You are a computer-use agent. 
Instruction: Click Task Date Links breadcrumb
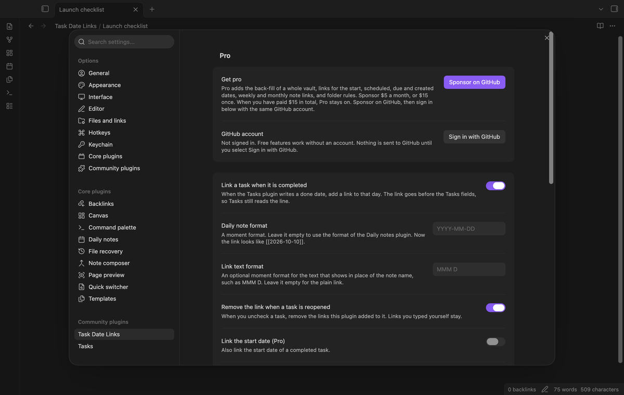[75, 26]
